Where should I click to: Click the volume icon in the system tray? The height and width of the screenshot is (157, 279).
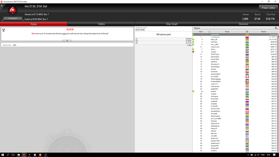coord(258,155)
